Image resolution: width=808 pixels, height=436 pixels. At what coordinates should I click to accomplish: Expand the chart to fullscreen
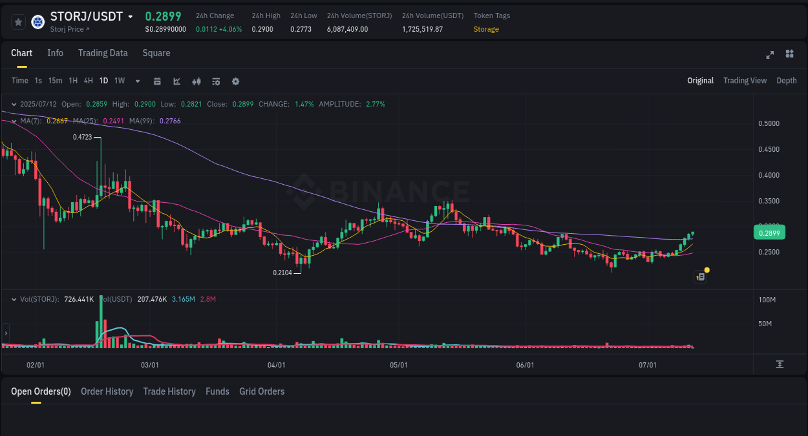[769, 55]
